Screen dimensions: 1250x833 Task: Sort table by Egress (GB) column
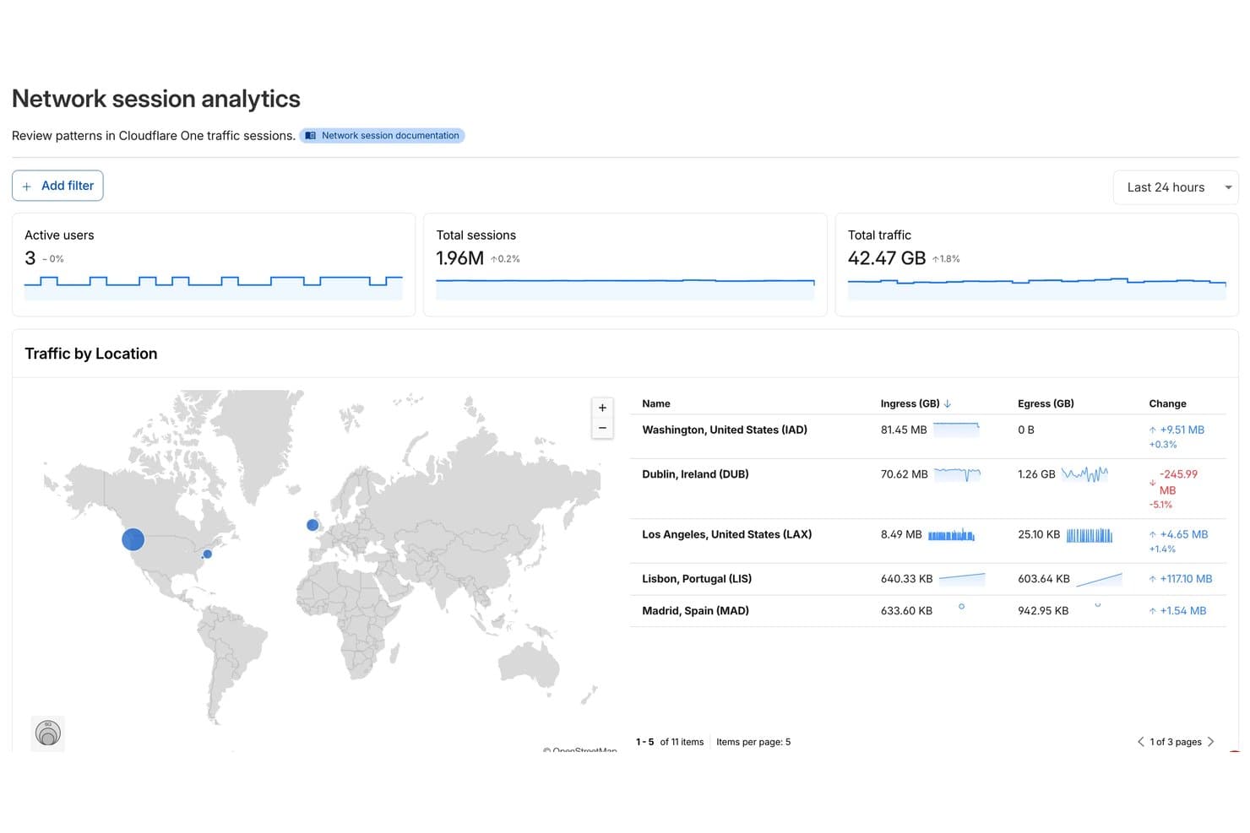[1046, 403]
